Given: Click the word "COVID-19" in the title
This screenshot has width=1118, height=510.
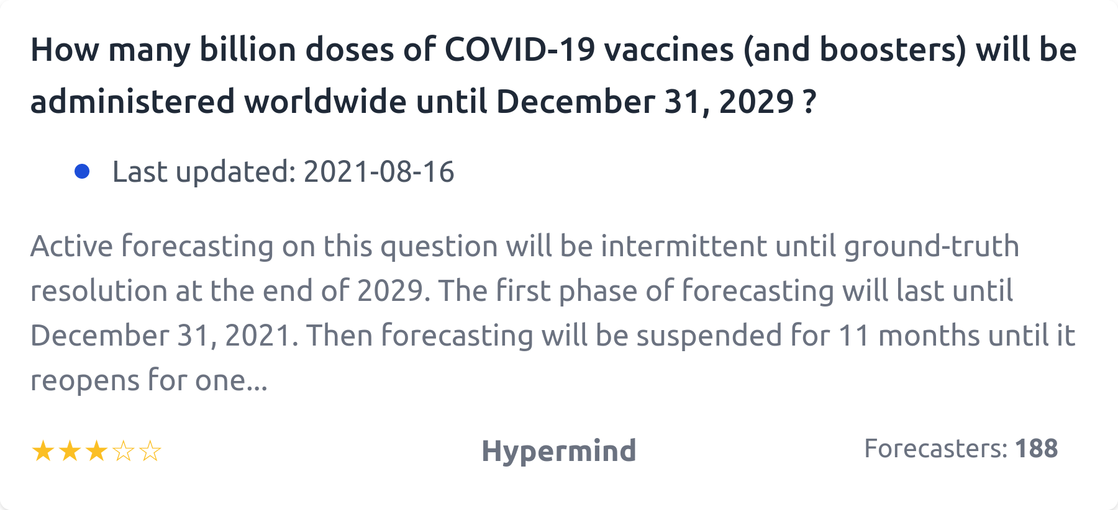Looking at the screenshot, I should (x=520, y=50).
